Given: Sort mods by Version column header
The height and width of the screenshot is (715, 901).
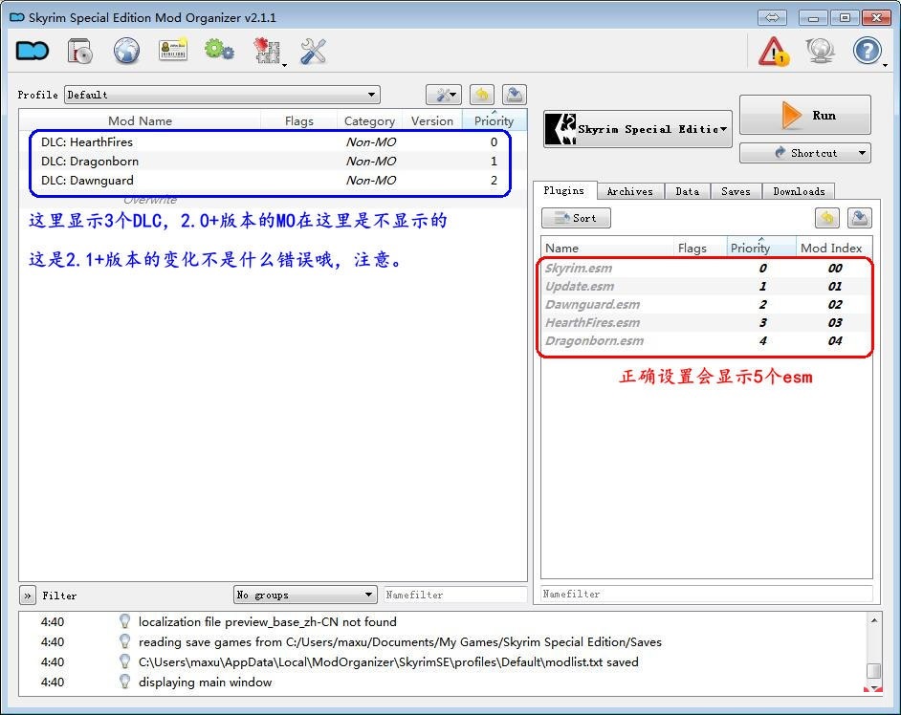Looking at the screenshot, I should pyautogui.click(x=432, y=120).
